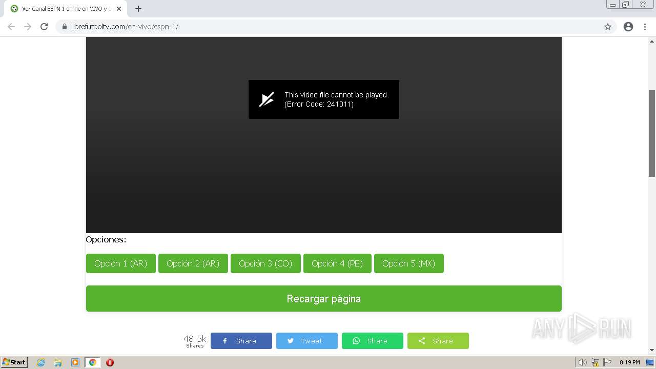Click the system clock 8:19 PM
Viewport: 656px width, 369px height.
(x=629, y=362)
